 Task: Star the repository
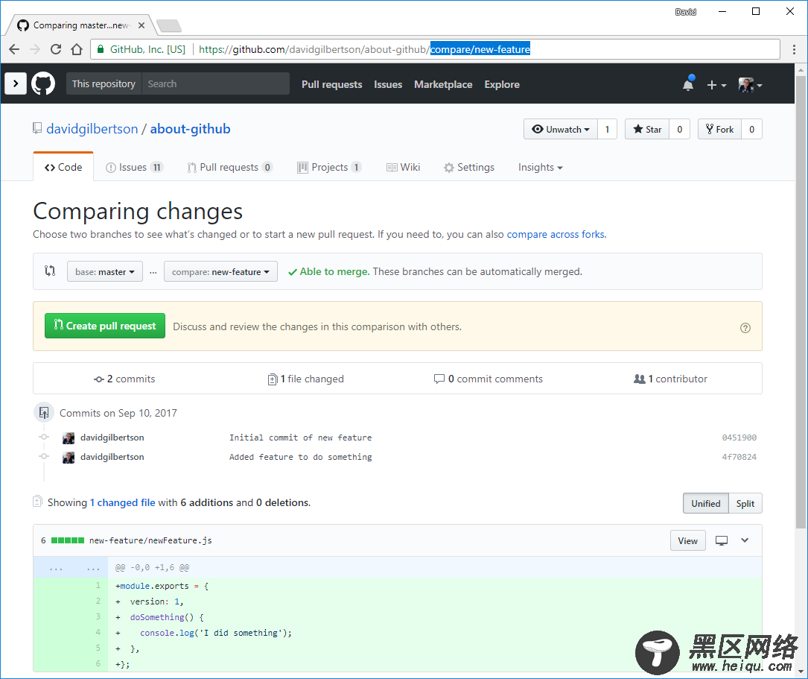(x=647, y=130)
